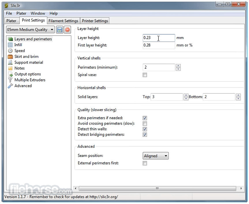The height and width of the screenshot is (204, 249).
Task: Click the Infill hatched icon
Action: coord(10,45)
